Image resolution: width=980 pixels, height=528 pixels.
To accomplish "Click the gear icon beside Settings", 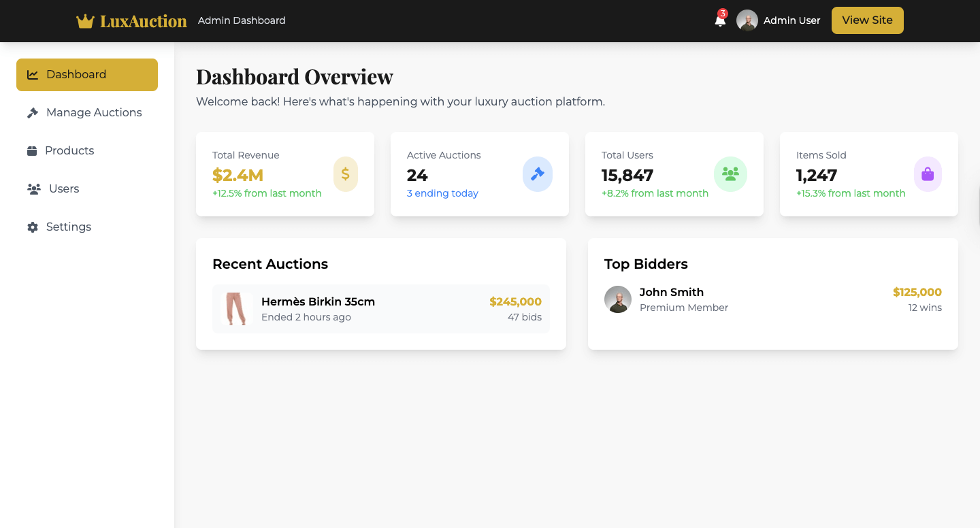I will 32,227.
